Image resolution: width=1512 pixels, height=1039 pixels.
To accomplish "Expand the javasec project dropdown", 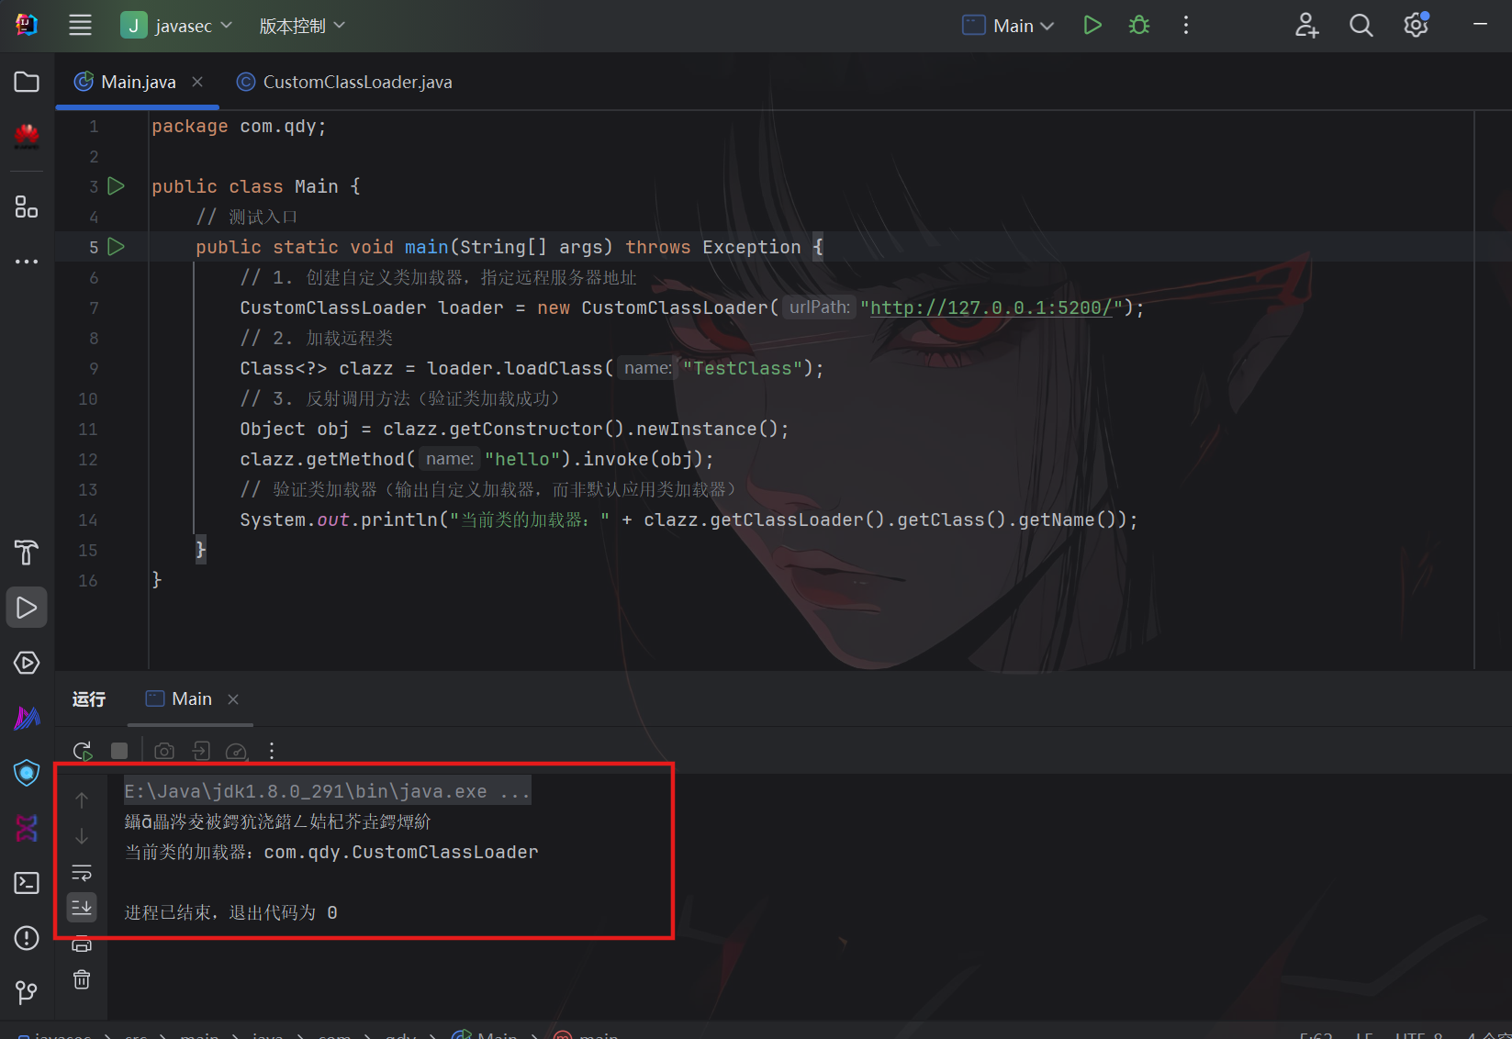I will click(x=177, y=26).
